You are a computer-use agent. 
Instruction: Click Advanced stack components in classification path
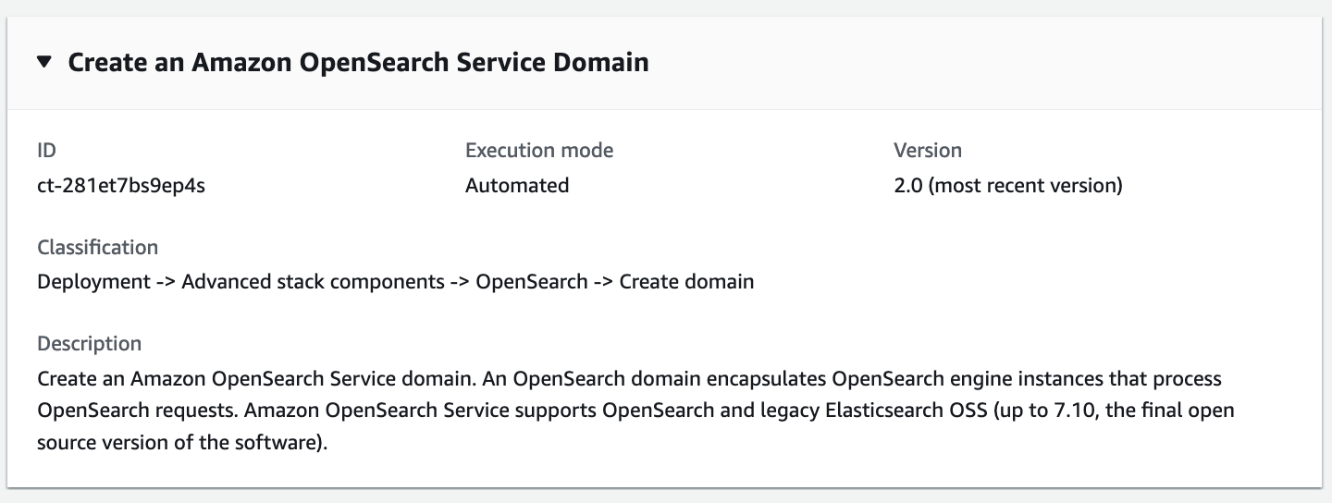(x=313, y=281)
